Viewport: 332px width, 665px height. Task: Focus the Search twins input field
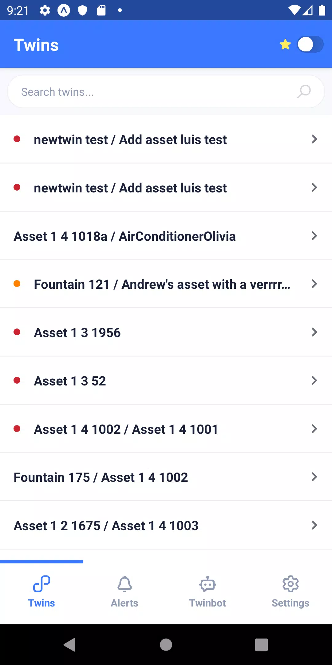point(166,92)
